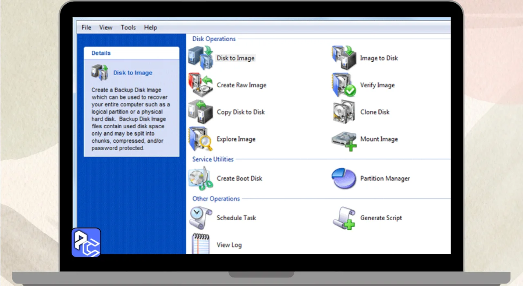Screen dimensions: 523x286
Task: Click the Clone Disk icon
Action: 344,112
